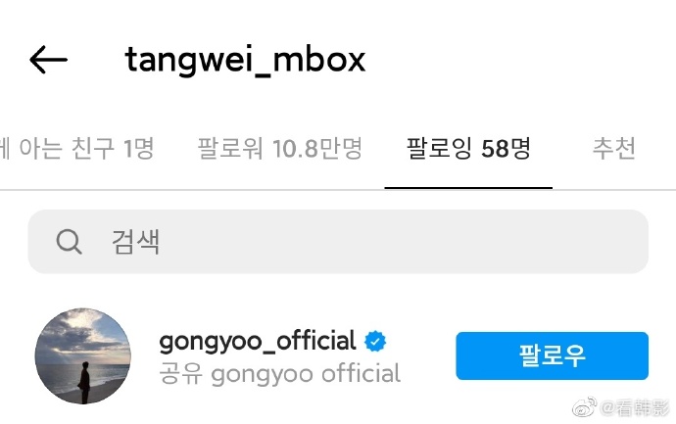This screenshot has height=424, width=676.
Task: Click the 검색 search field
Action: [x=338, y=241]
